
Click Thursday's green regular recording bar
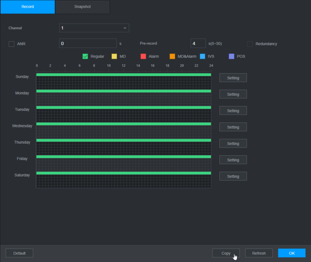[x=124, y=140]
